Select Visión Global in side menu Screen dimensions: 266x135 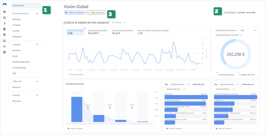click(26, 5)
